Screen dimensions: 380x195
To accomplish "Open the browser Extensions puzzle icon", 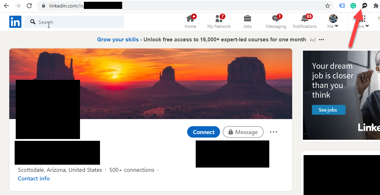I will 376,6.
